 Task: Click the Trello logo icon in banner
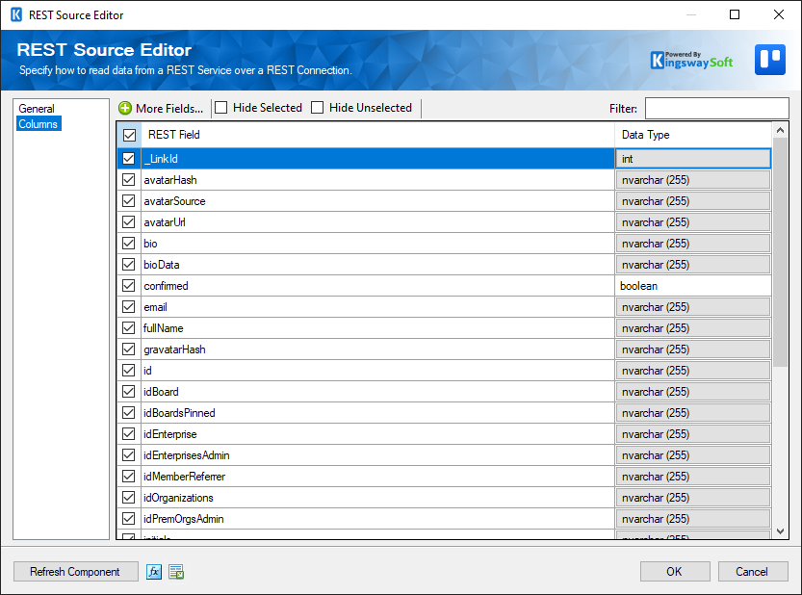(x=770, y=60)
